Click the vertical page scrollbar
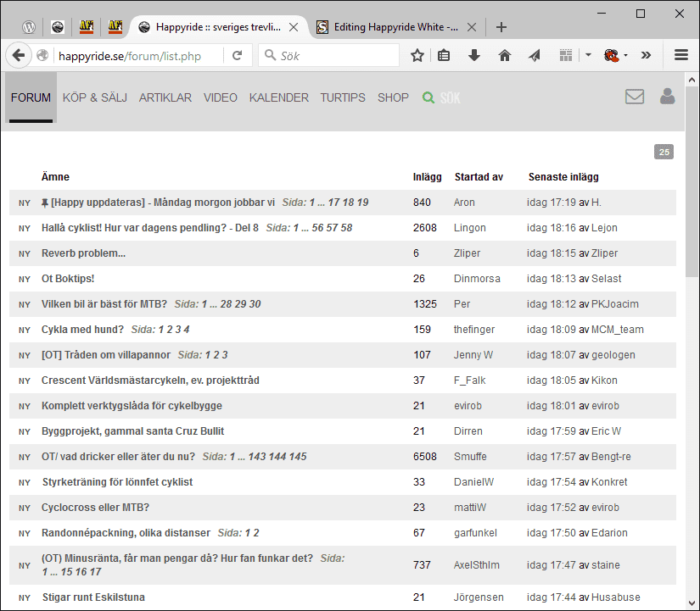 692,339
